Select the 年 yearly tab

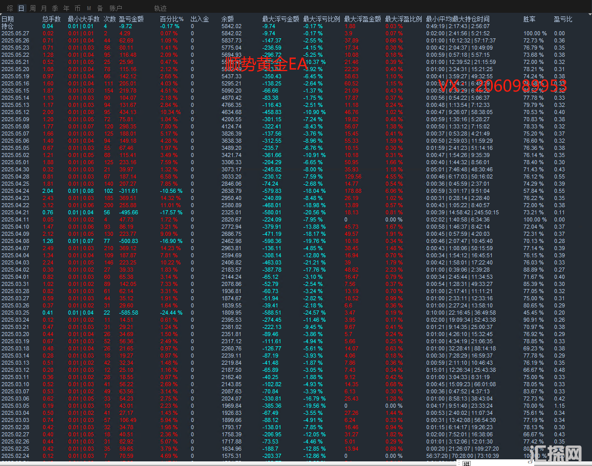[x=67, y=8]
